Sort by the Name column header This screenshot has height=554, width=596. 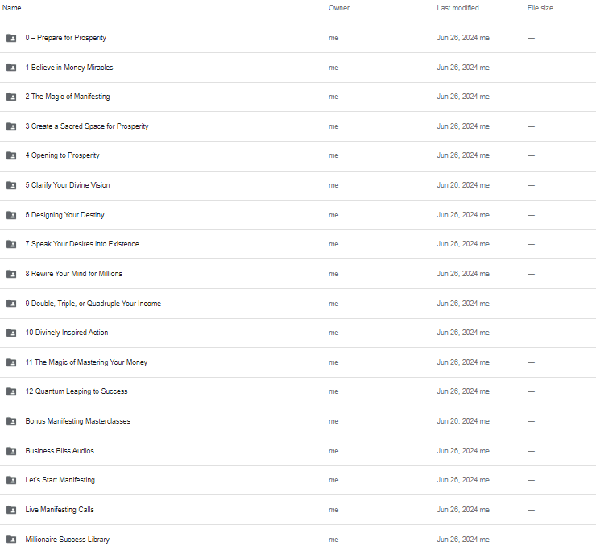click(12, 8)
